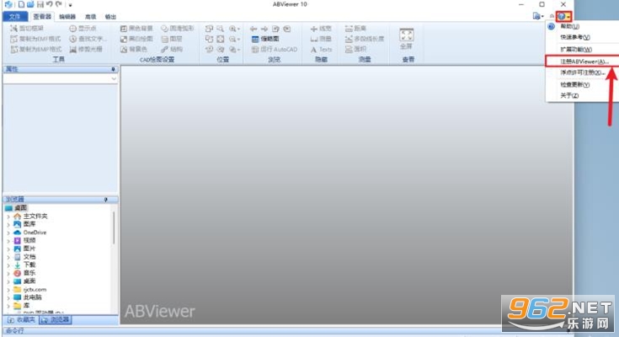Open the zoom-in dropdown arrow in 位置 group
This screenshot has width=619, height=337.
[x=238, y=29]
